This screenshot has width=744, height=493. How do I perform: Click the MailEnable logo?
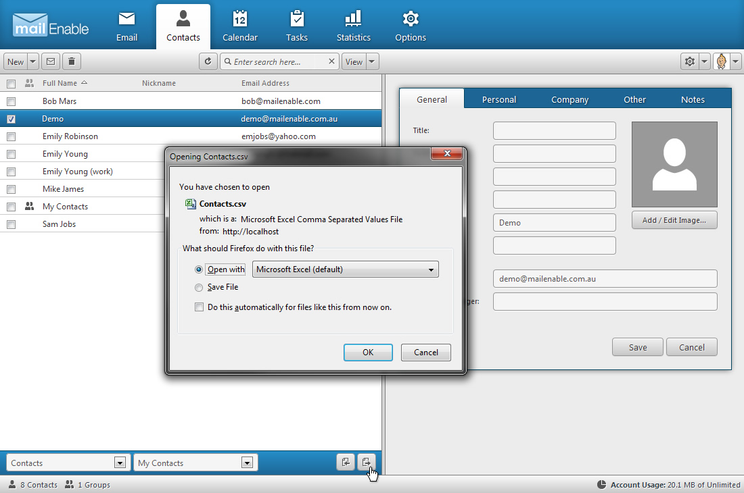tap(51, 26)
